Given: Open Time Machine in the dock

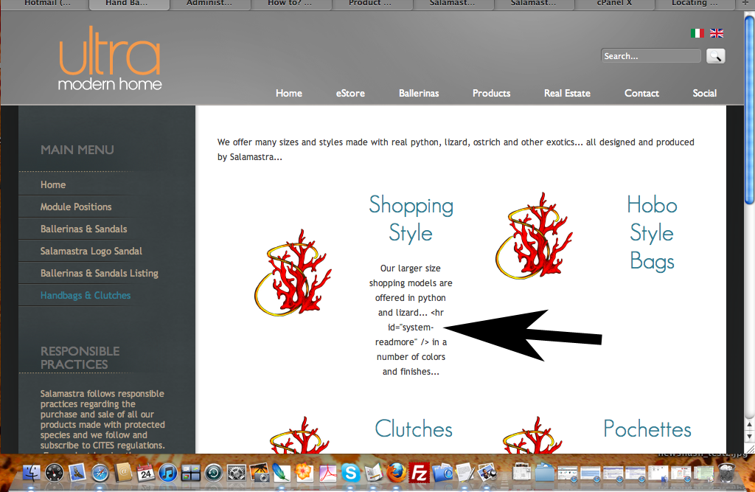Looking at the screenshot, I should point(213,473).
